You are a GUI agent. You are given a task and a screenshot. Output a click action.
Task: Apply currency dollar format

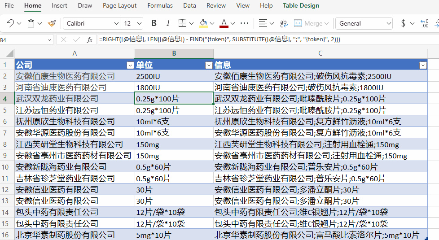(x=403, y=23)
